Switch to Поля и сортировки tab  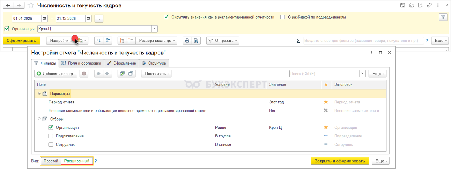[x=81, y=63]
